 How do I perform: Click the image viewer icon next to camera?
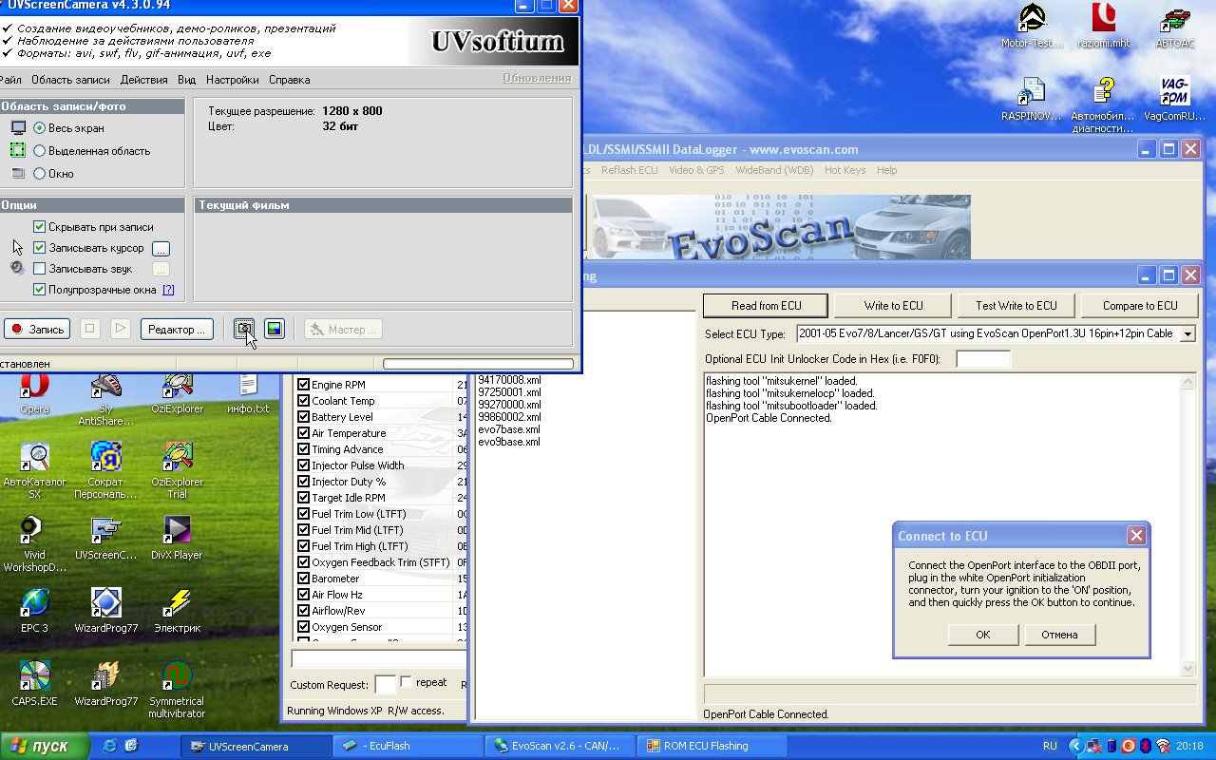tap(275, 329)
